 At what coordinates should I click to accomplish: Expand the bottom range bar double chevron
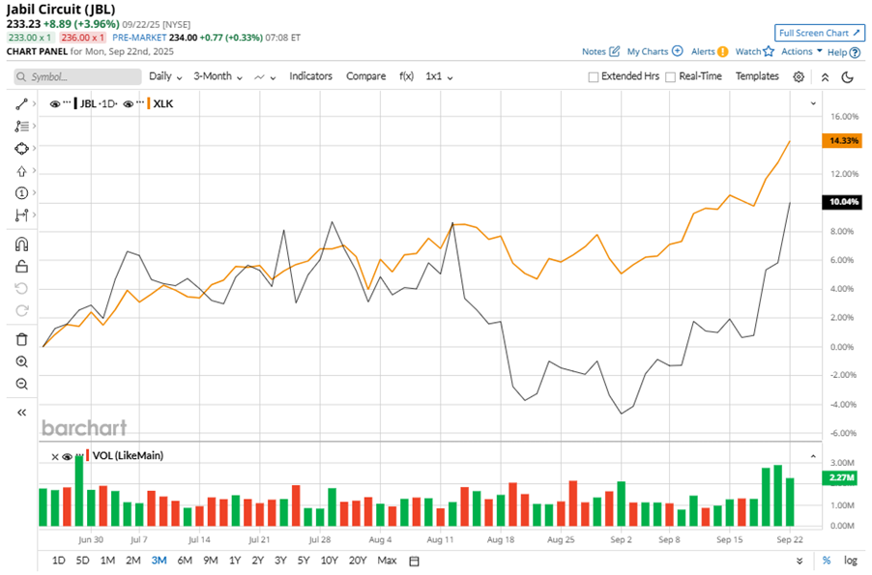coord(799,561)
